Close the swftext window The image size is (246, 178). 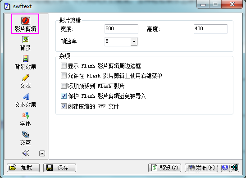tap(232, 4)
